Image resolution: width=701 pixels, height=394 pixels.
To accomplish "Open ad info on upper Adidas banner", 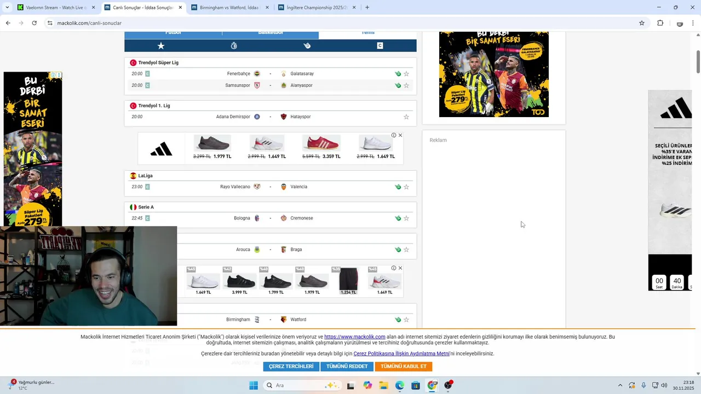I will (x=394, y=135).
